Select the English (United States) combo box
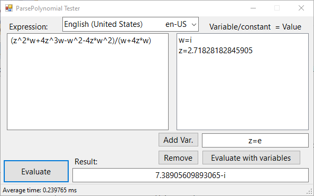 tap(131, 24)
